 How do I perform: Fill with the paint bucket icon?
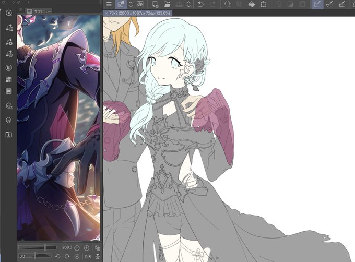pos(252,4)
